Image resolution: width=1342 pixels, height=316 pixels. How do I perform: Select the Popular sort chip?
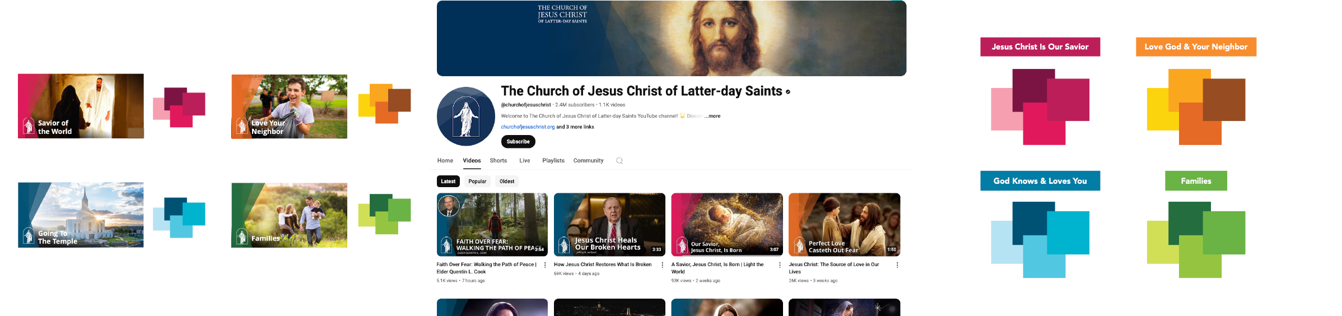tap(477, 182)
